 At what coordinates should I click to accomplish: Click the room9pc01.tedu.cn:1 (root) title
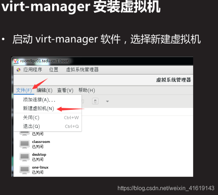point(45,61)
